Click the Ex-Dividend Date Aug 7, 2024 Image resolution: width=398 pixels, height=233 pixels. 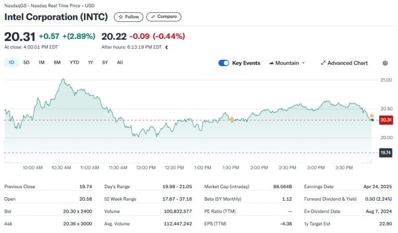(x=379, y=212)
